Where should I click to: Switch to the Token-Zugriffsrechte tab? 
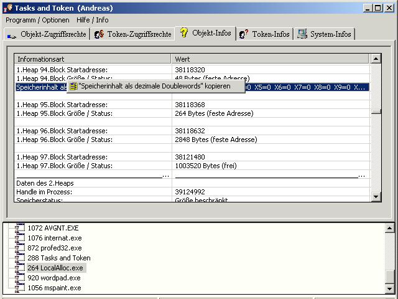(x=132, y=34)
